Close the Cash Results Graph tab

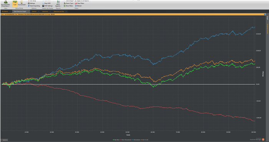[x=28, y=12]
